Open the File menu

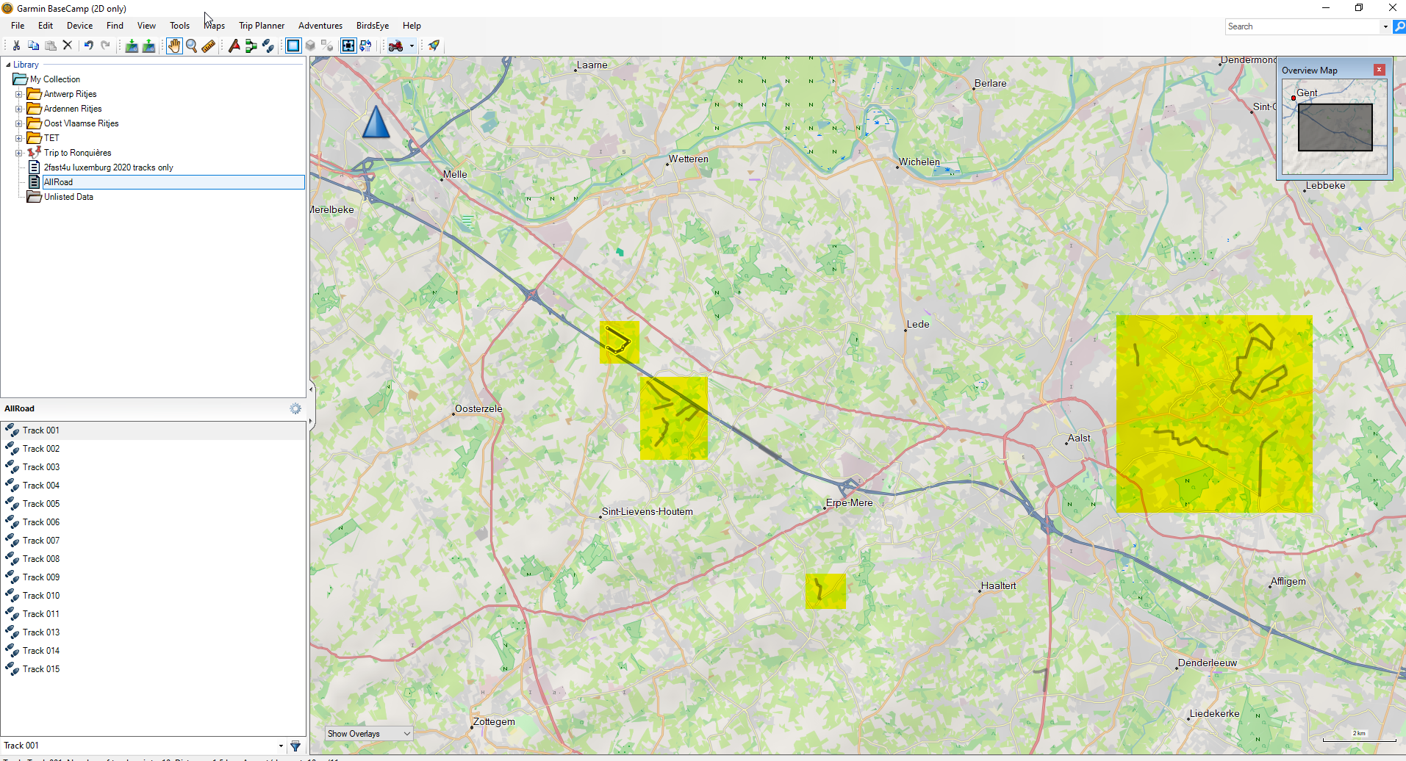(x=18, y=26)
